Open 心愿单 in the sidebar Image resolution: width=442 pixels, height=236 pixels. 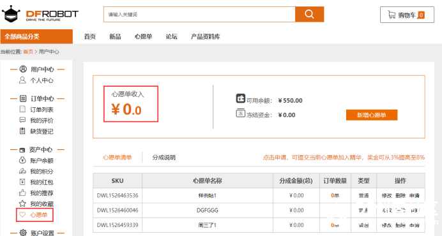[38, 215]
